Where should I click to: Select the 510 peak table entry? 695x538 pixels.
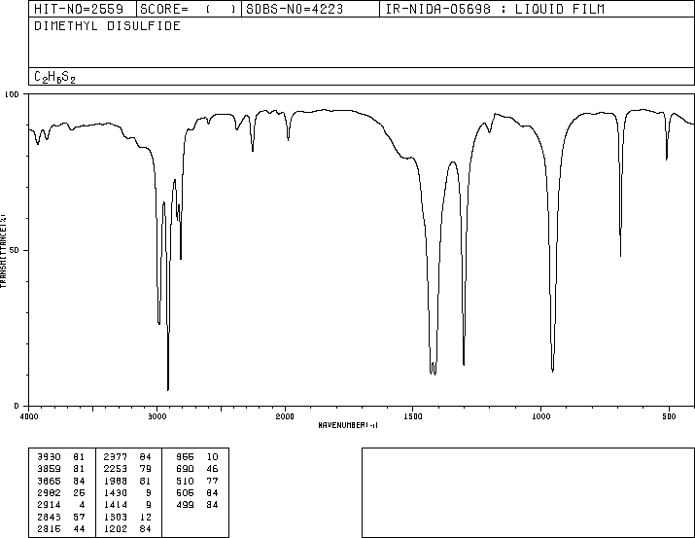(x=185, y=481)
